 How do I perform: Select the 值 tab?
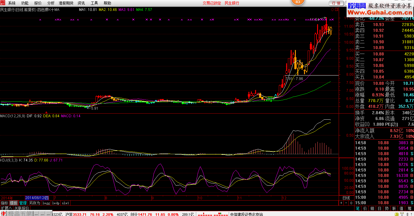click(401, 208)
